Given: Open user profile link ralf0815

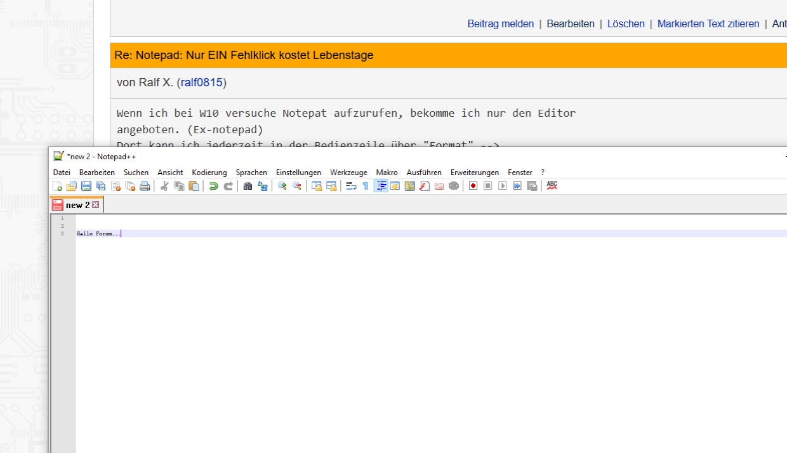Looking at the screenshot, I should pos(202,82).
